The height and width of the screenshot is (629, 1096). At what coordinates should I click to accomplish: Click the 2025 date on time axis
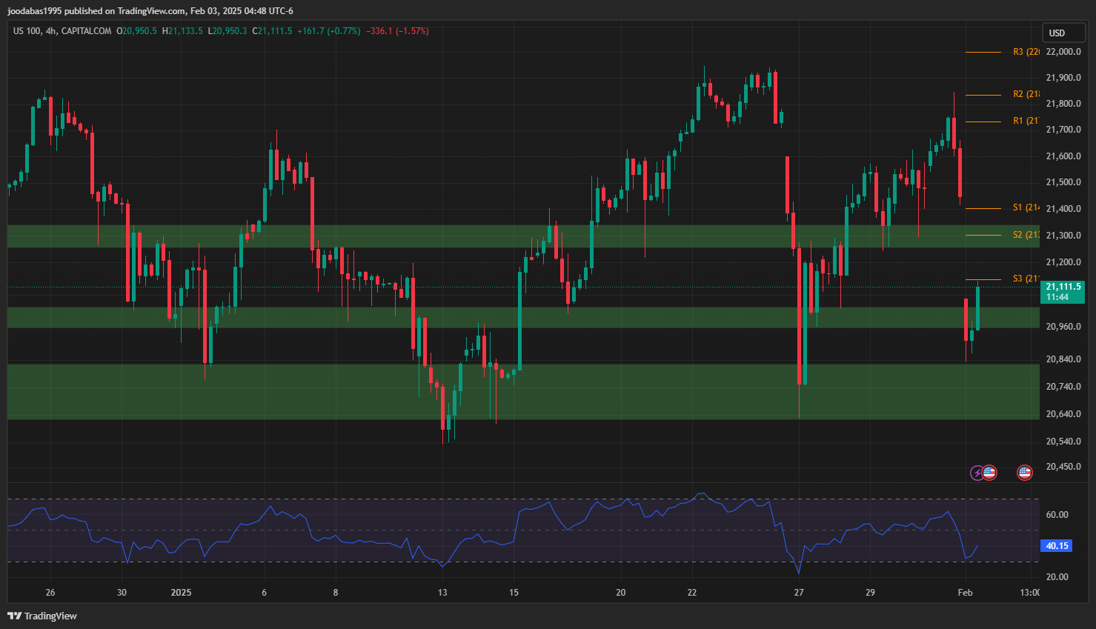point(181,592)
